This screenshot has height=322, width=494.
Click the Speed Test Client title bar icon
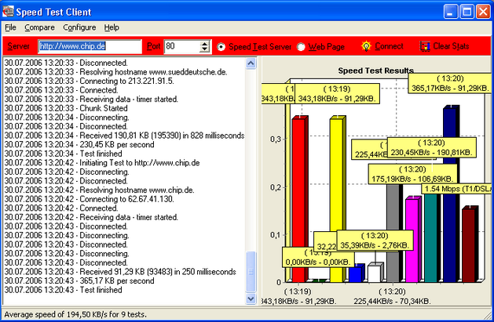click(x=8, y=12)
